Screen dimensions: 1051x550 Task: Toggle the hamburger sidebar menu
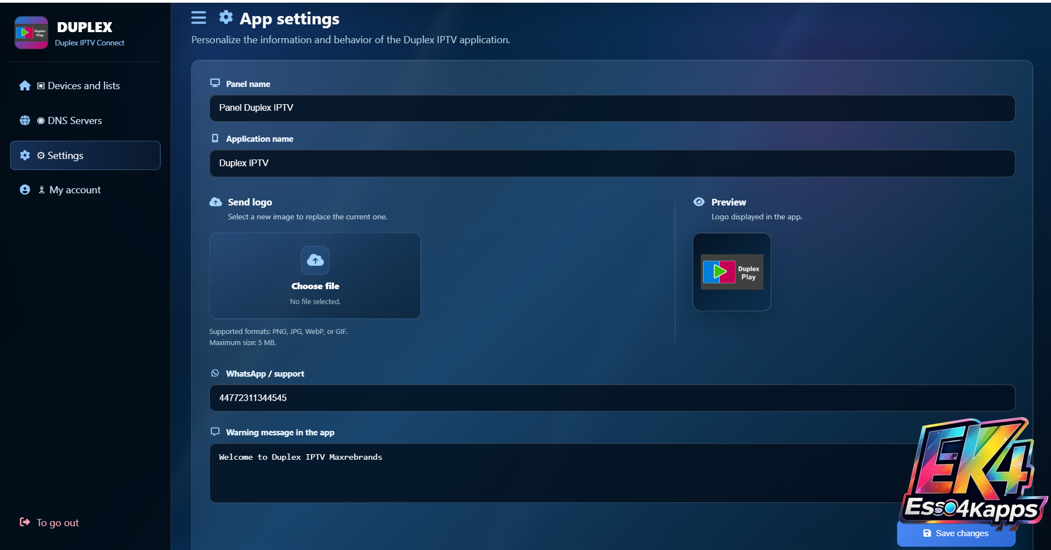198,18
